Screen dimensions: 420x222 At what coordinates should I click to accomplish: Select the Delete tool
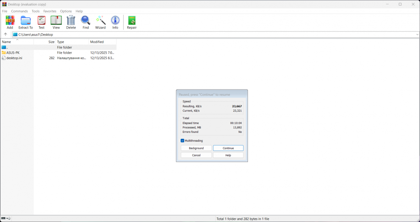click(x=71, y=21)
